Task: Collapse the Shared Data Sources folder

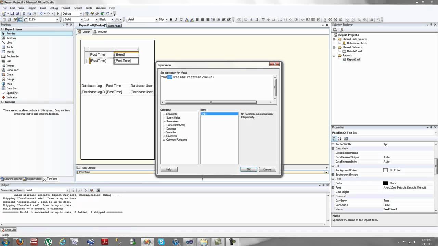Action: [x=334, y=39]
